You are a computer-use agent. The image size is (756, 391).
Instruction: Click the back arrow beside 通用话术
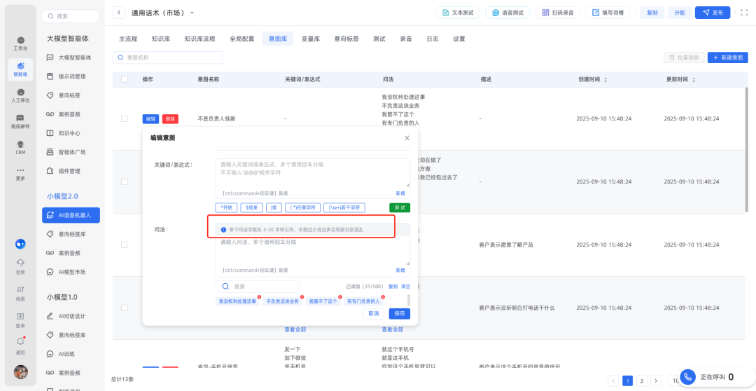(x=119, y=13)
